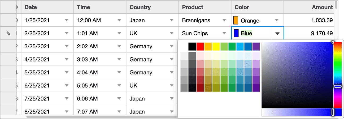Pick the light green swatch in top row
Image resolution: width=344 pixels, height=119 pixels.
point(224,46)
